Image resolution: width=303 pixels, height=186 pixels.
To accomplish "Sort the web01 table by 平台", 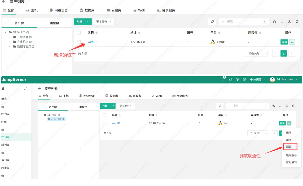I will coord(226,115).
